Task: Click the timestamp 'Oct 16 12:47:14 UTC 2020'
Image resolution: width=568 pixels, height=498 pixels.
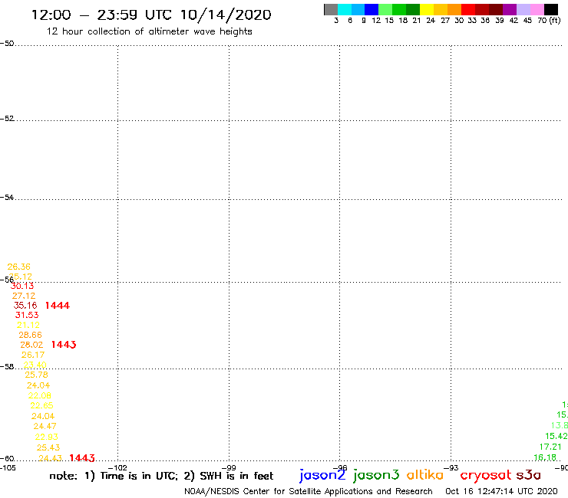Action: coord(501,491)
